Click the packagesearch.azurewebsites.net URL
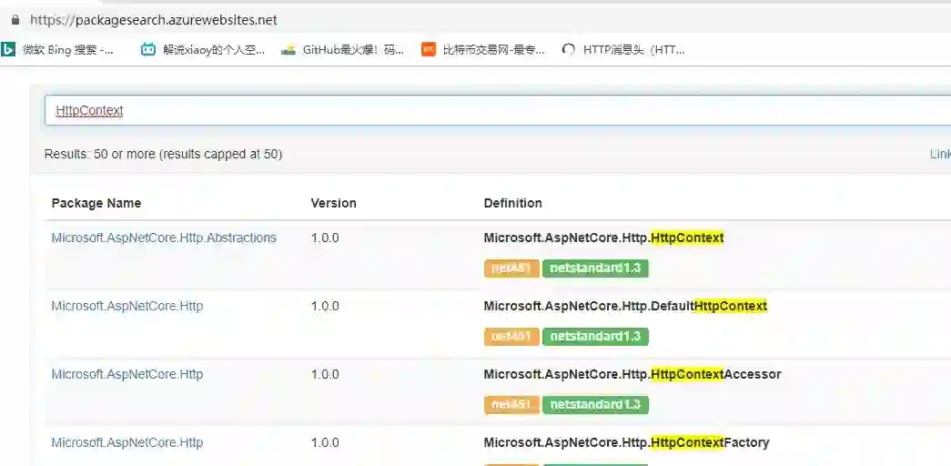 [154, 20]
